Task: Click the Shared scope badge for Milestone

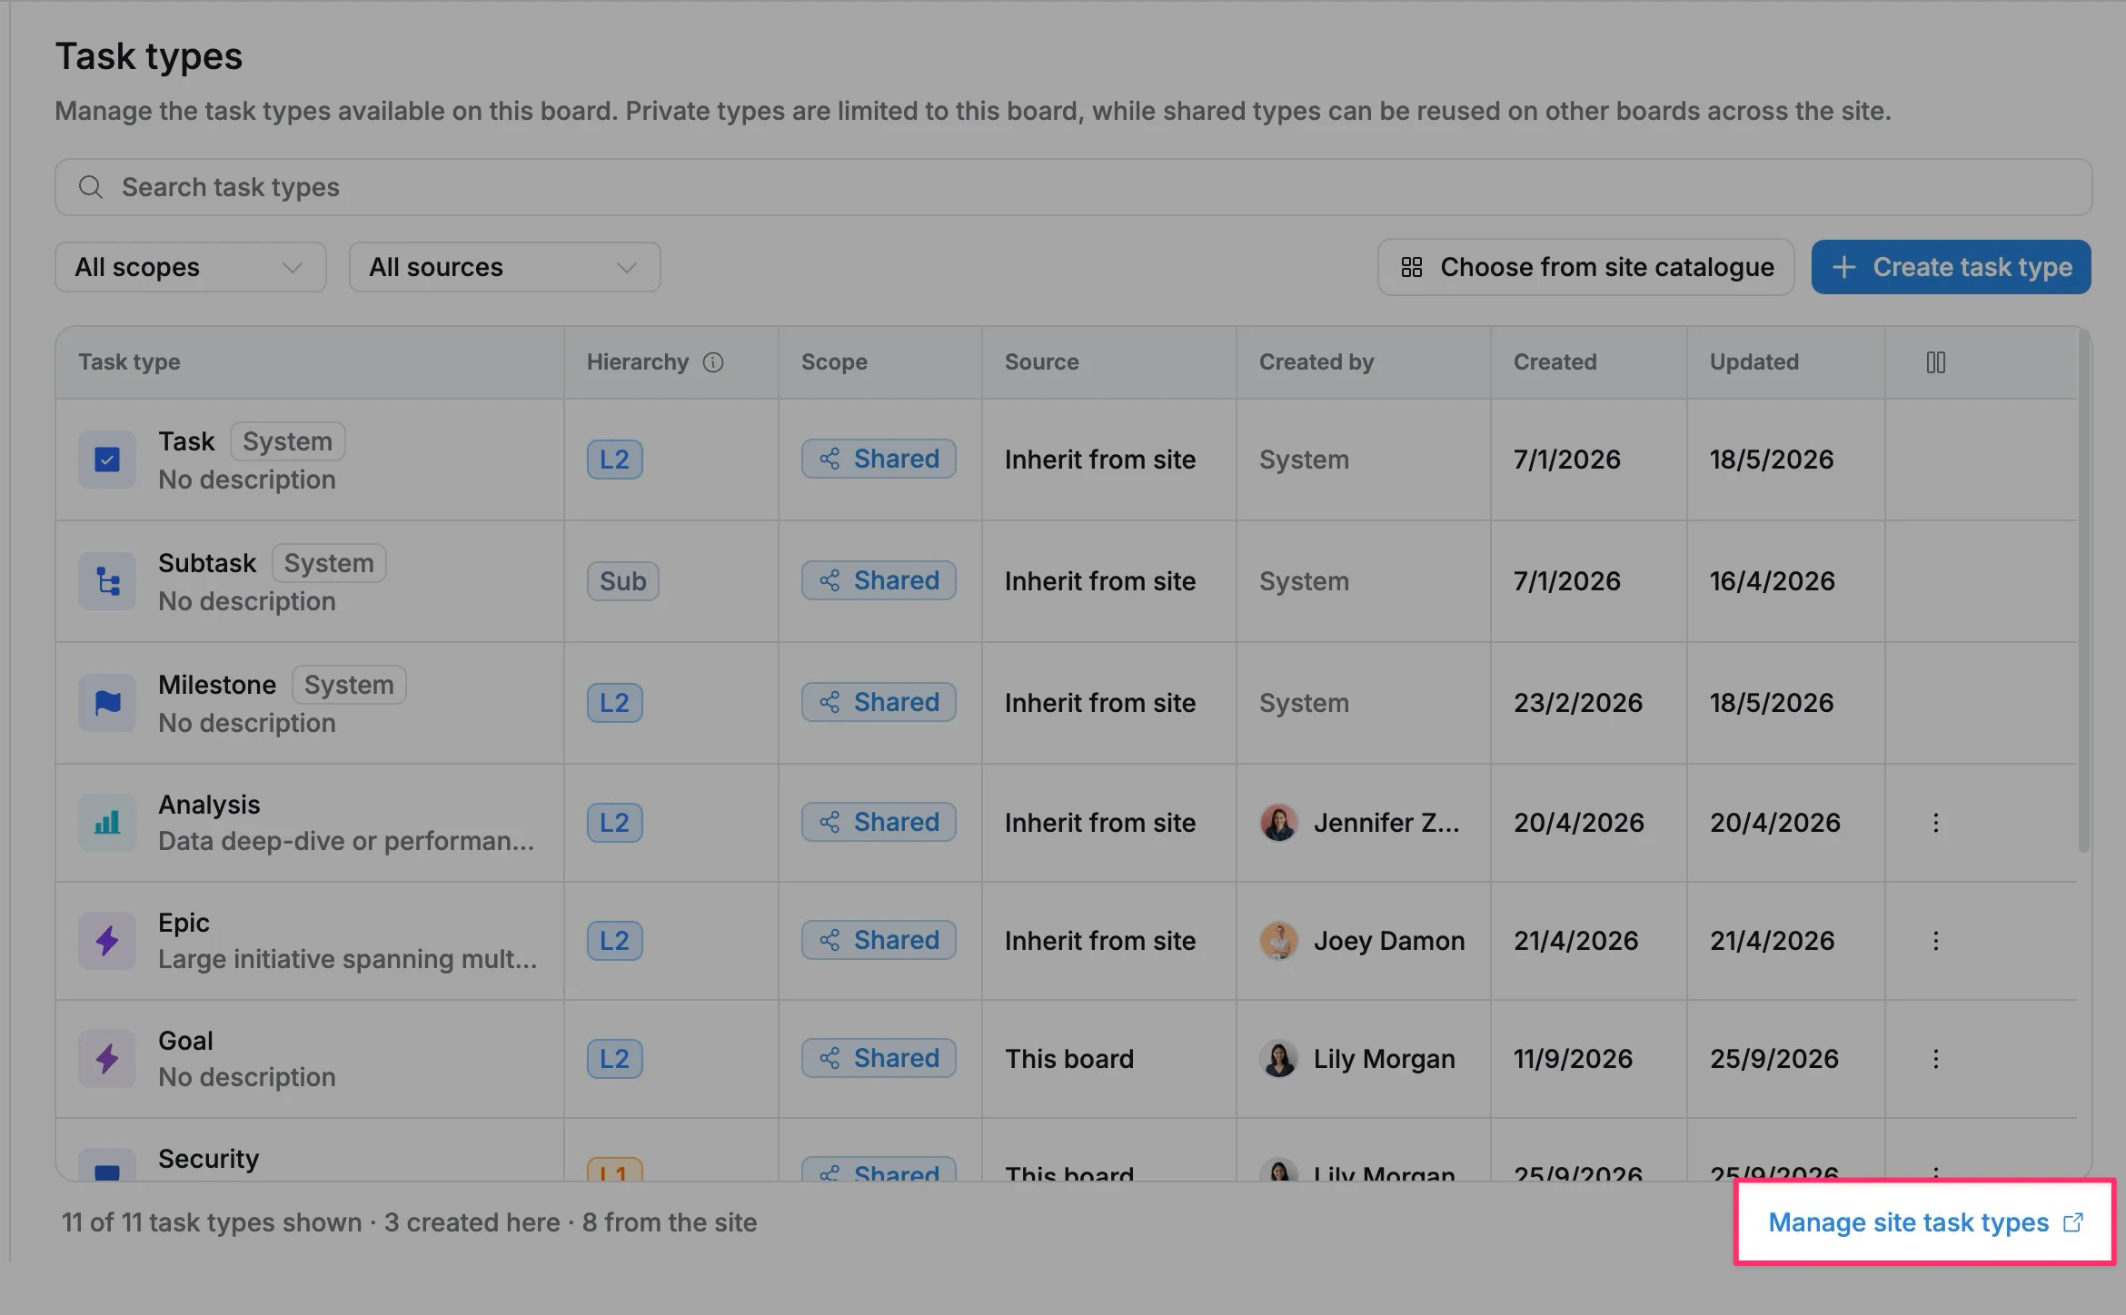Action: (879, 703)
